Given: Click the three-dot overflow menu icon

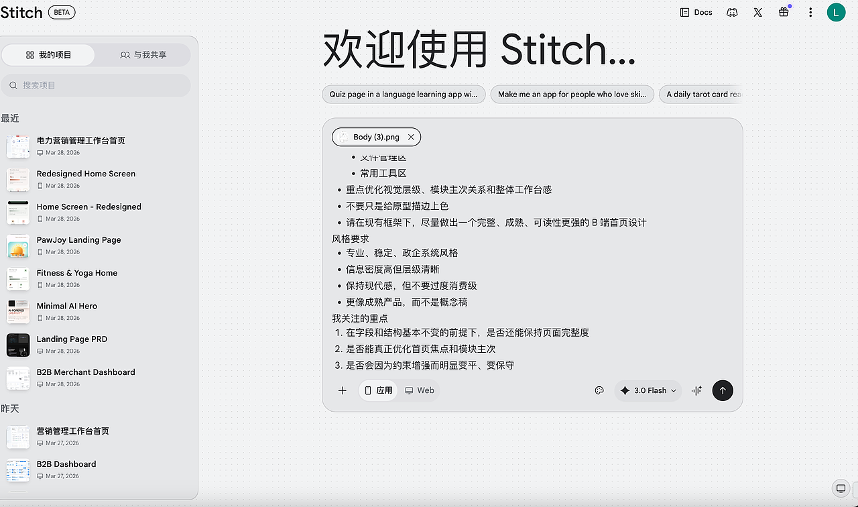Looking at the screenshot, I should point(810,12).
